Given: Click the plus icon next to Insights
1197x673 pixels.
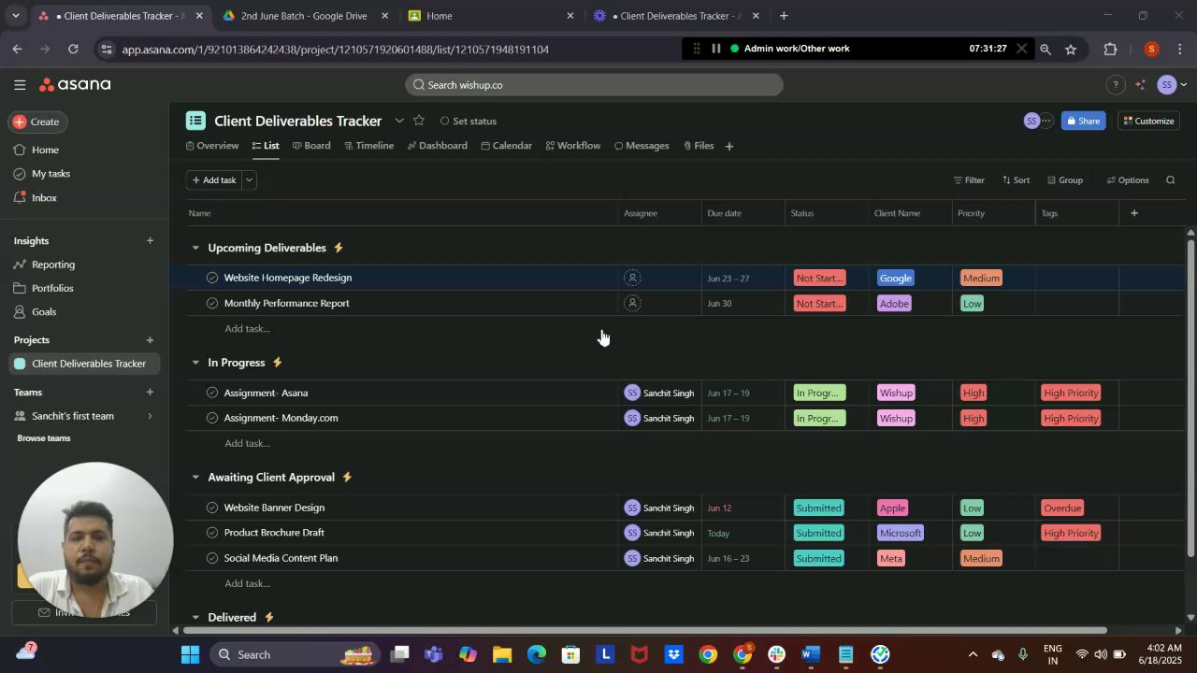Looking at the screenshot, I should (x=150, y=241).
